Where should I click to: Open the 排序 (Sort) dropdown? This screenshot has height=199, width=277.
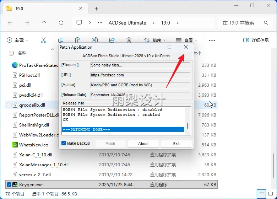155,40
